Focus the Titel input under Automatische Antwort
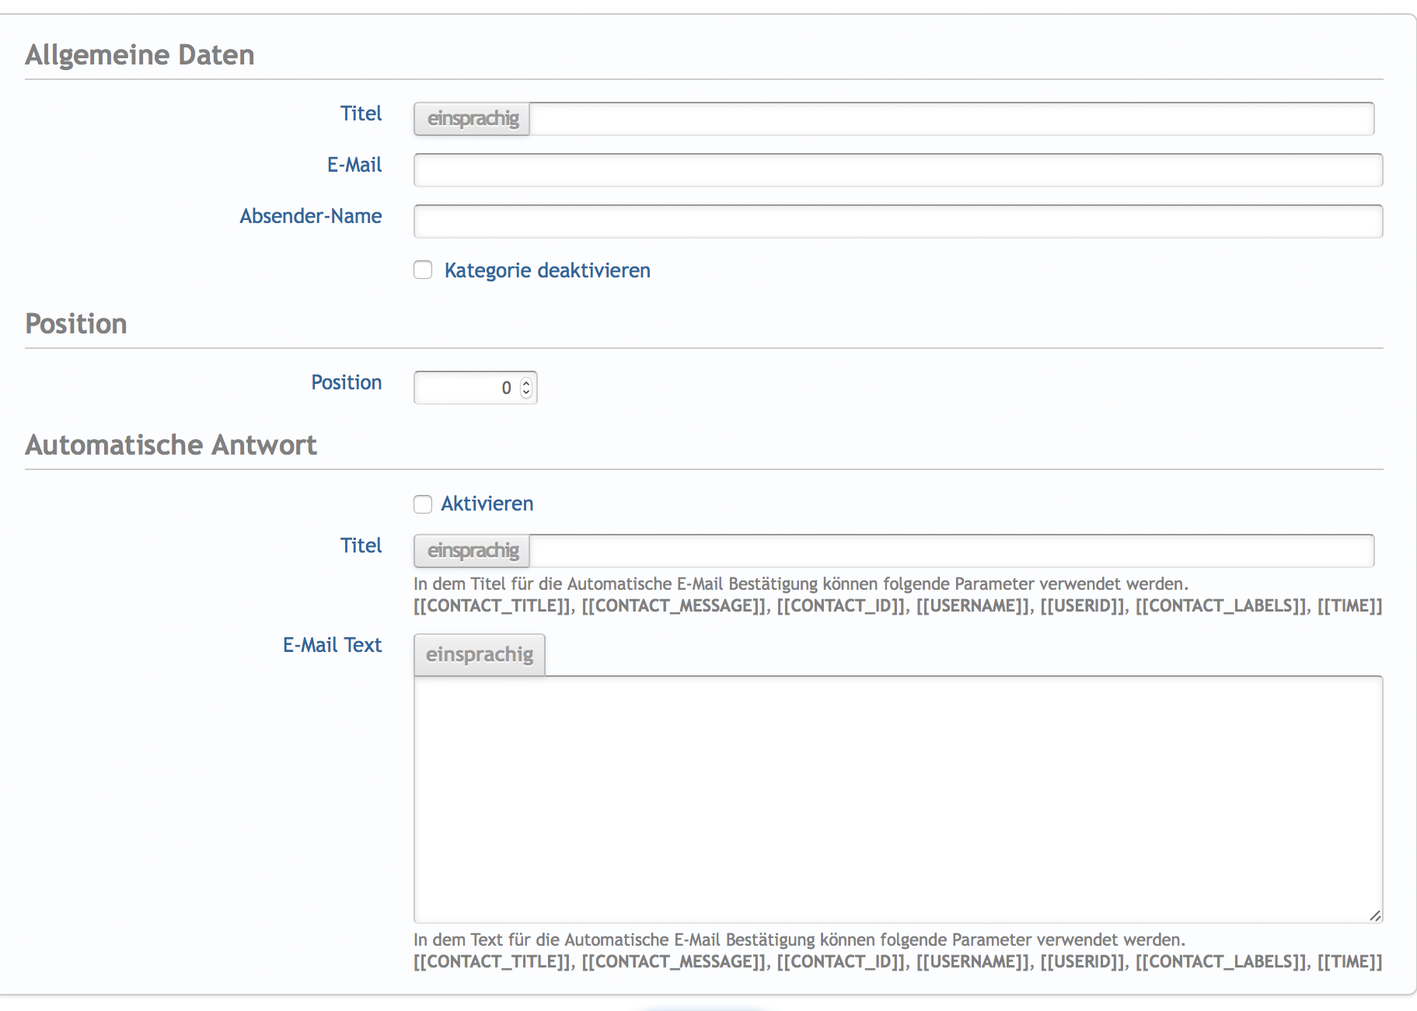The image size is (1417, 1011). click(951, 551)
